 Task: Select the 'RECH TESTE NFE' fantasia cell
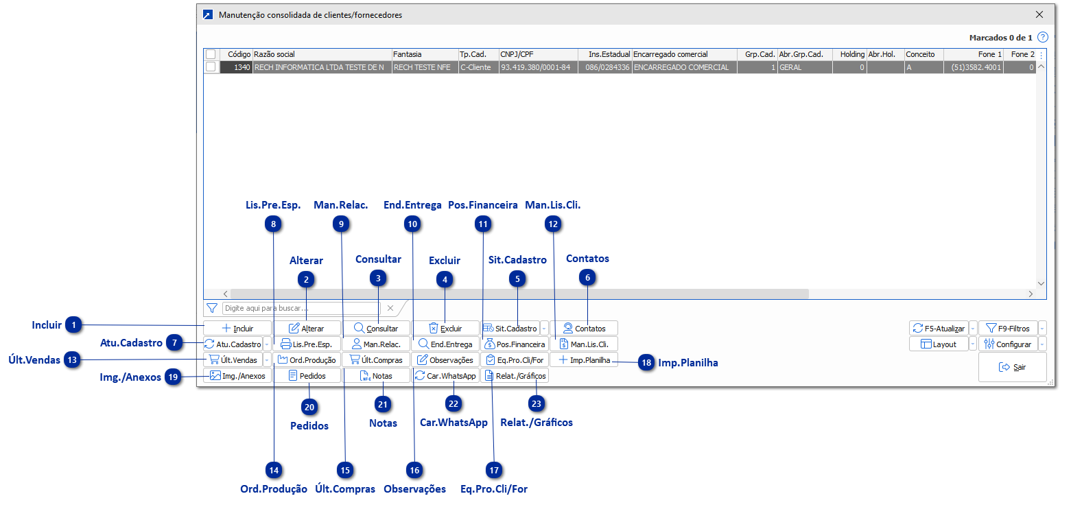coord(425,67)
